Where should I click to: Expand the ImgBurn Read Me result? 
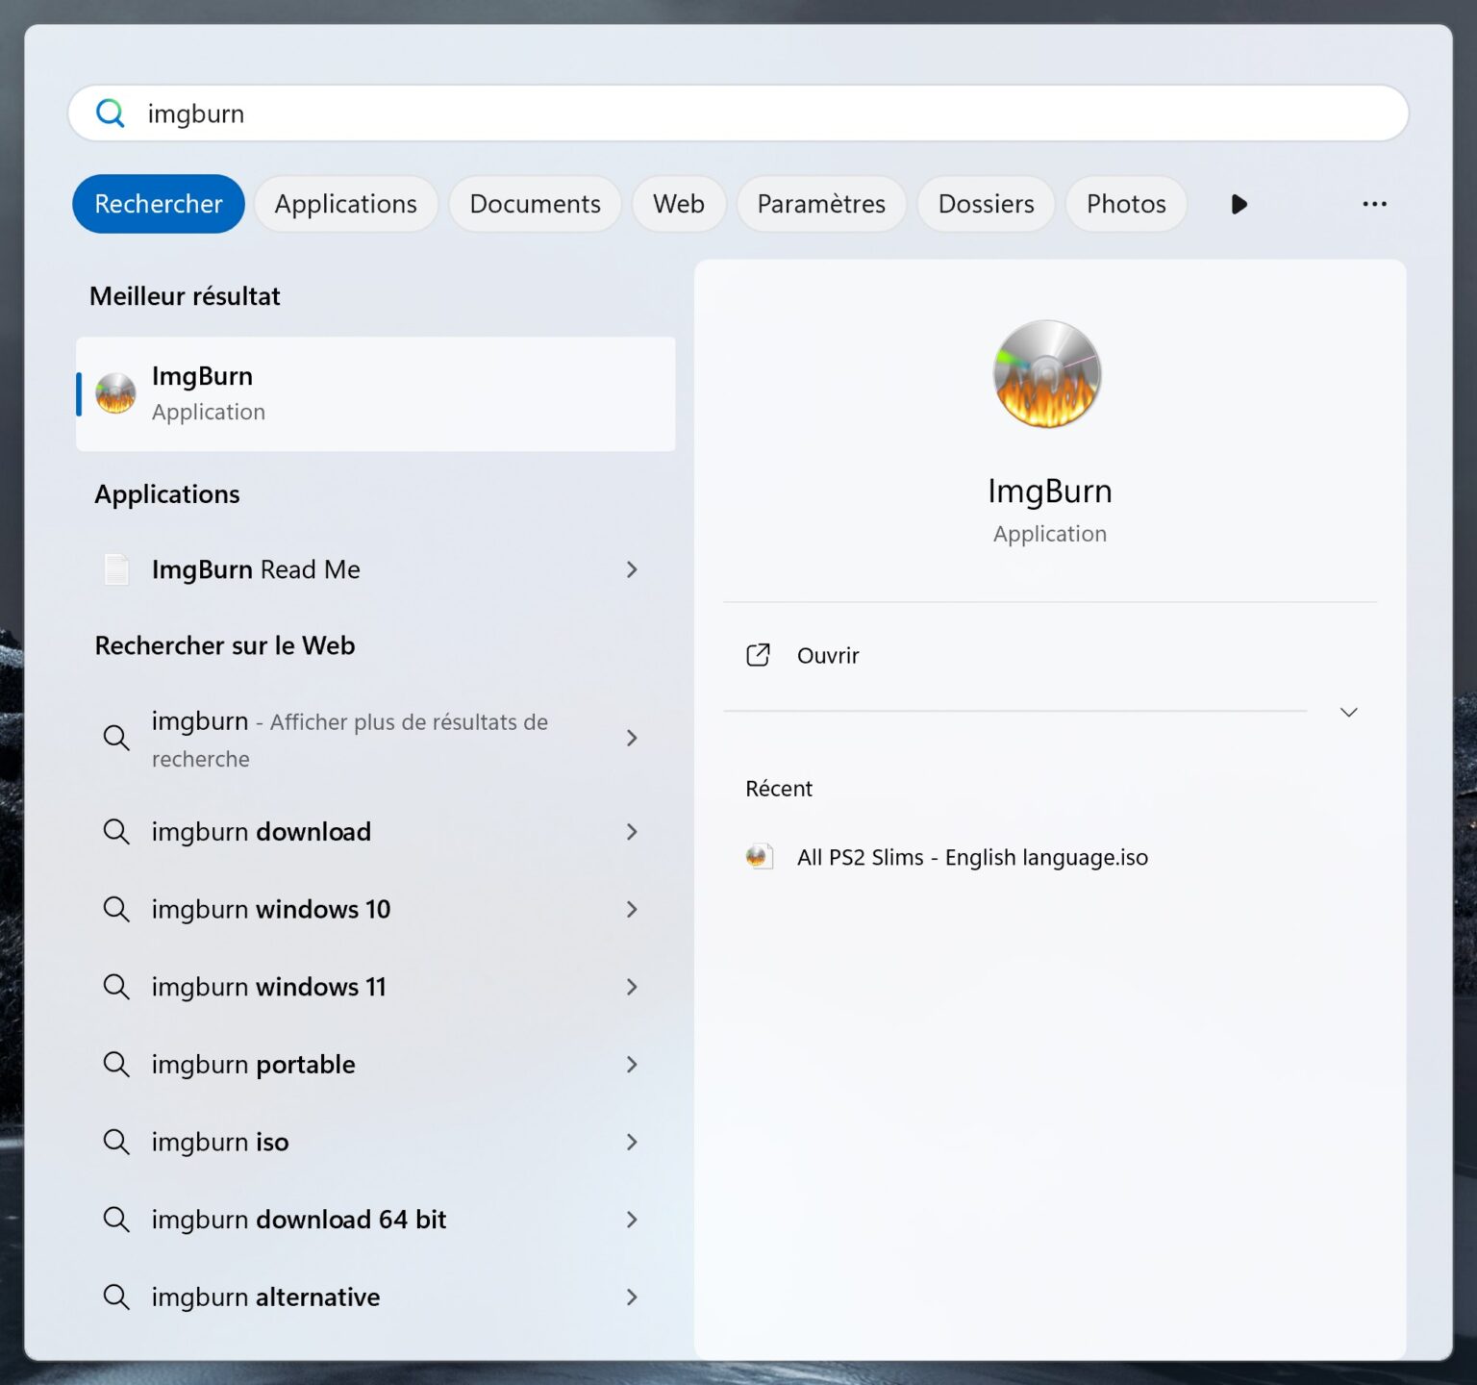[632, 569]
